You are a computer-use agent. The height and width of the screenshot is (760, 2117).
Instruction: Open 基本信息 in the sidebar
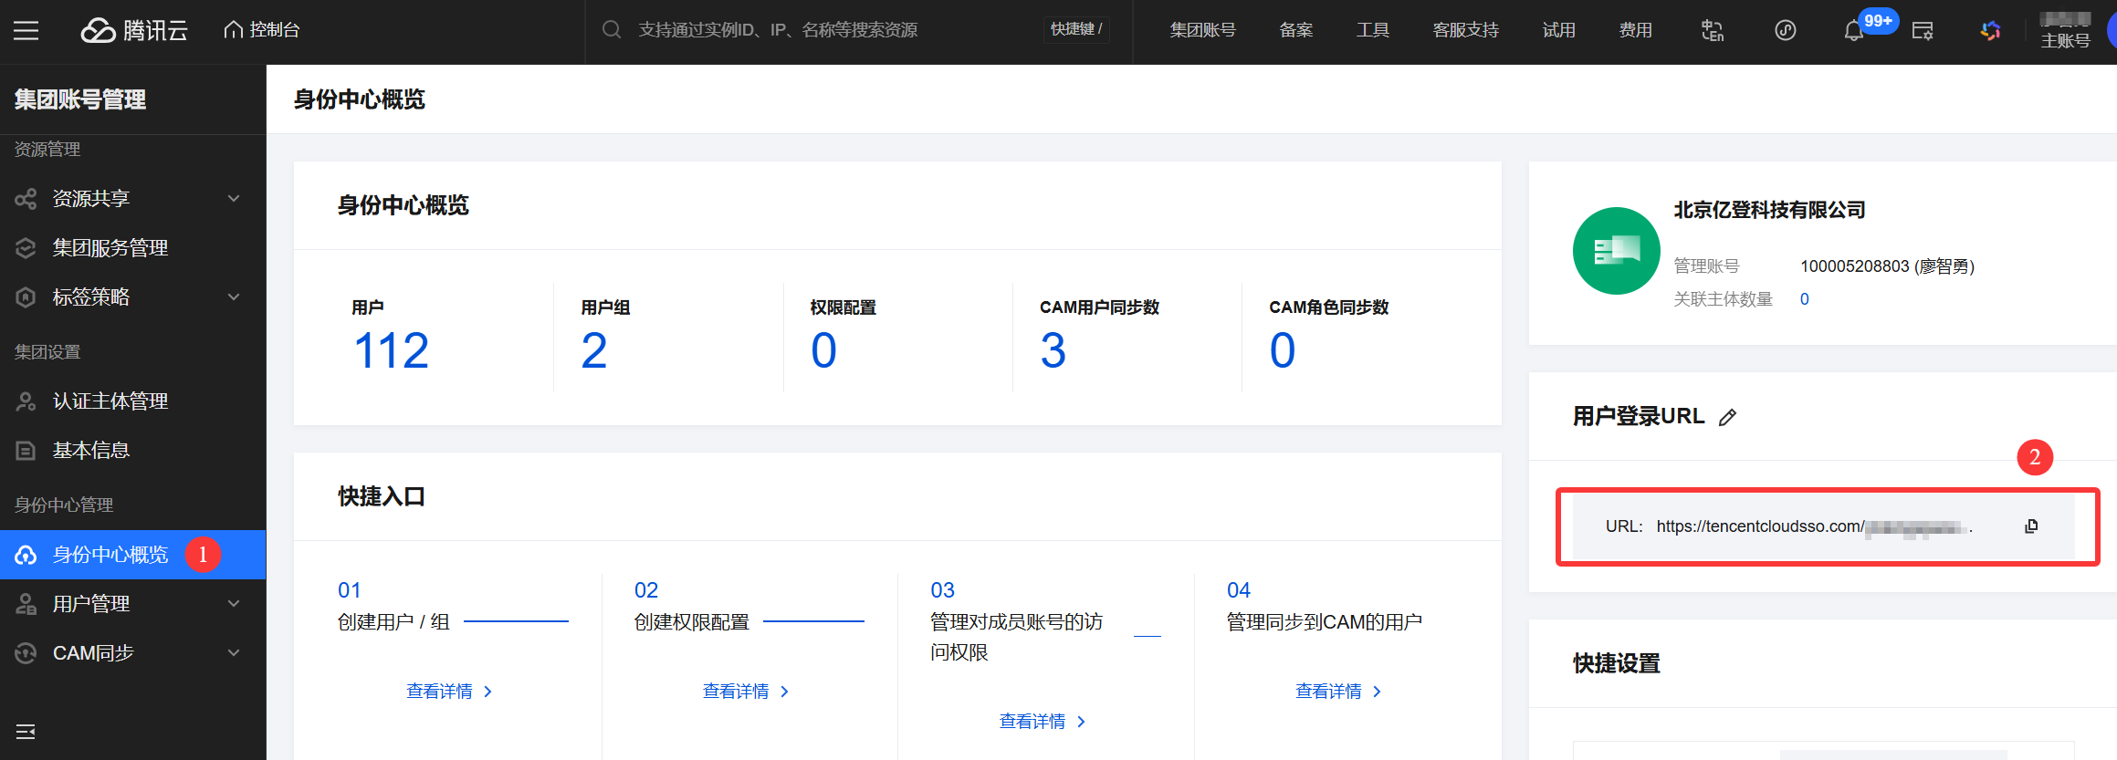pos(91,450)
